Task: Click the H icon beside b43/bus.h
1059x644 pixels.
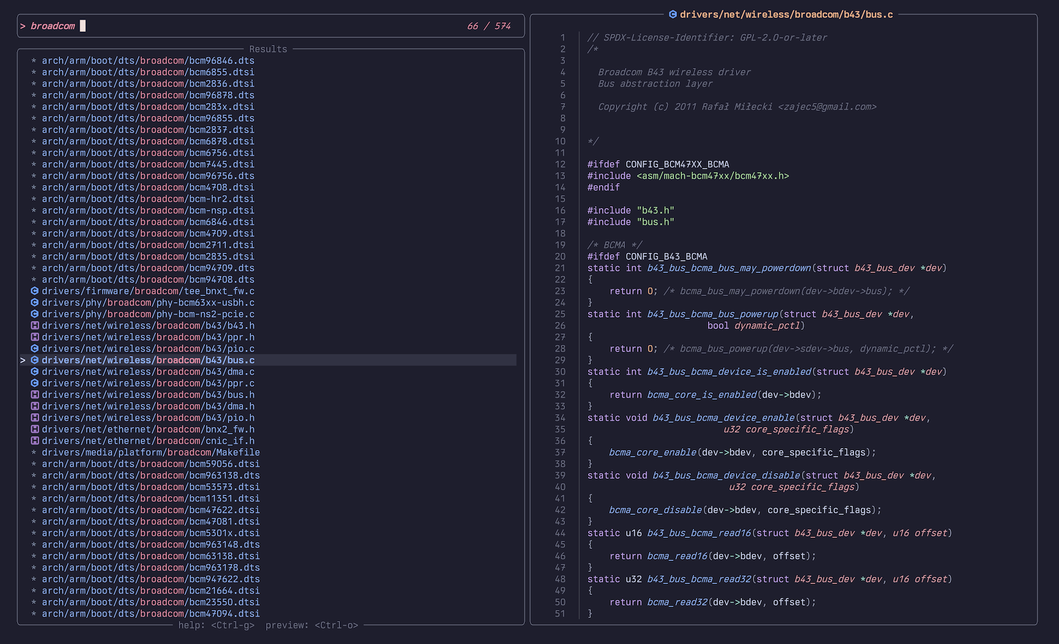Action: tap(35, 395)
